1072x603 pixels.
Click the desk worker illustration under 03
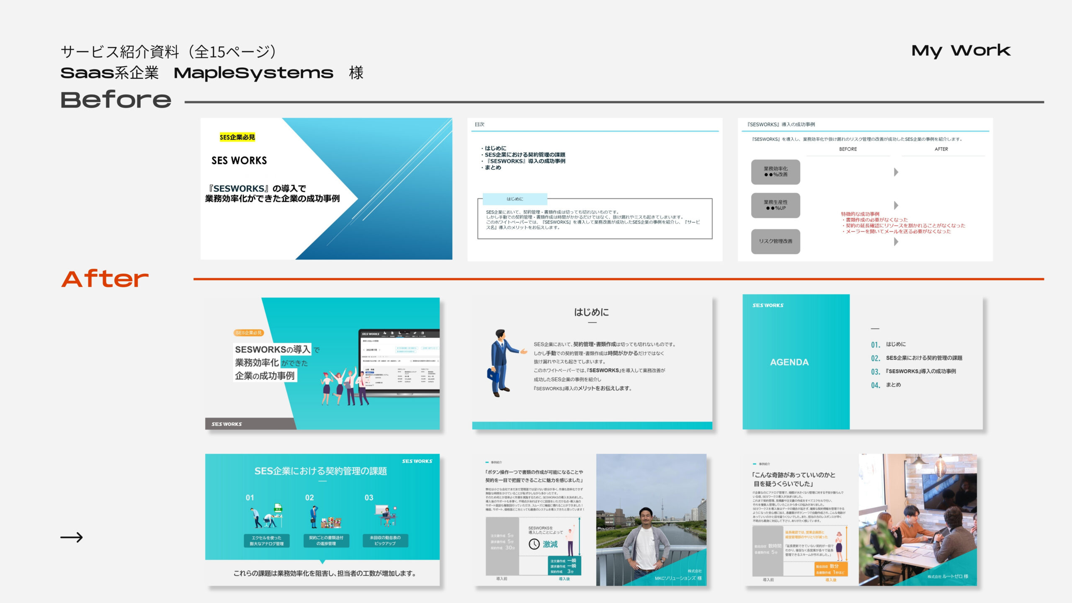[x=386, y=517]
